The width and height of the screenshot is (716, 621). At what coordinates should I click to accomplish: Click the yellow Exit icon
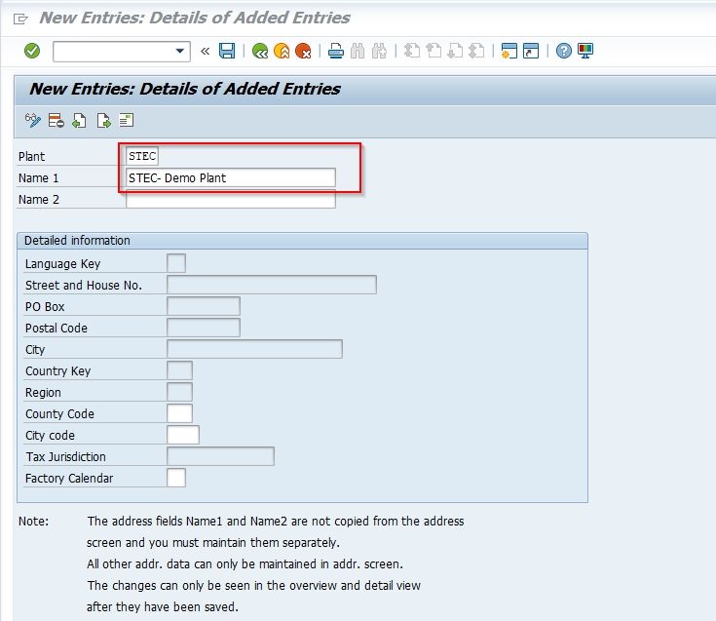(282, 51)
